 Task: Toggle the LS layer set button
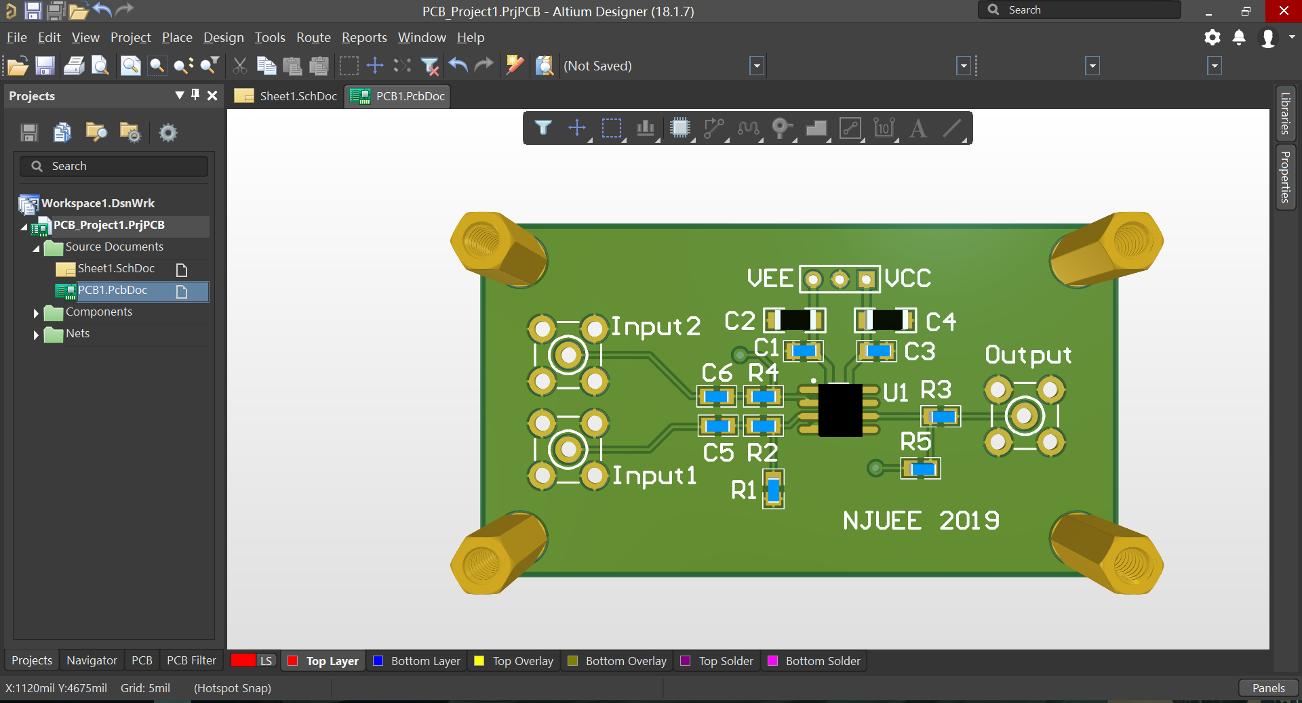[266, 660]
